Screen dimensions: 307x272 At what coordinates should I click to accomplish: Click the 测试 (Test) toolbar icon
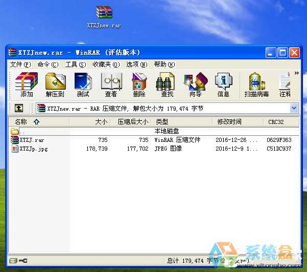83,84
